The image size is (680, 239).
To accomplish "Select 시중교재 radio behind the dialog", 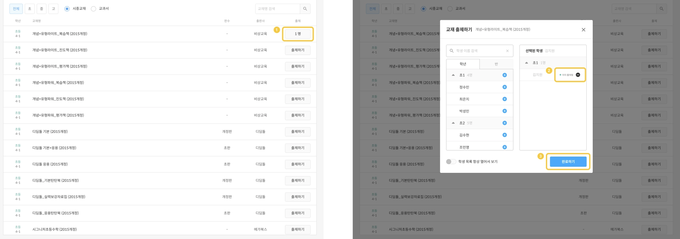I will (423, 9).
